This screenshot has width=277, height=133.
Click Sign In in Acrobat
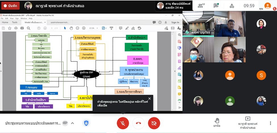tap(175, 22)
